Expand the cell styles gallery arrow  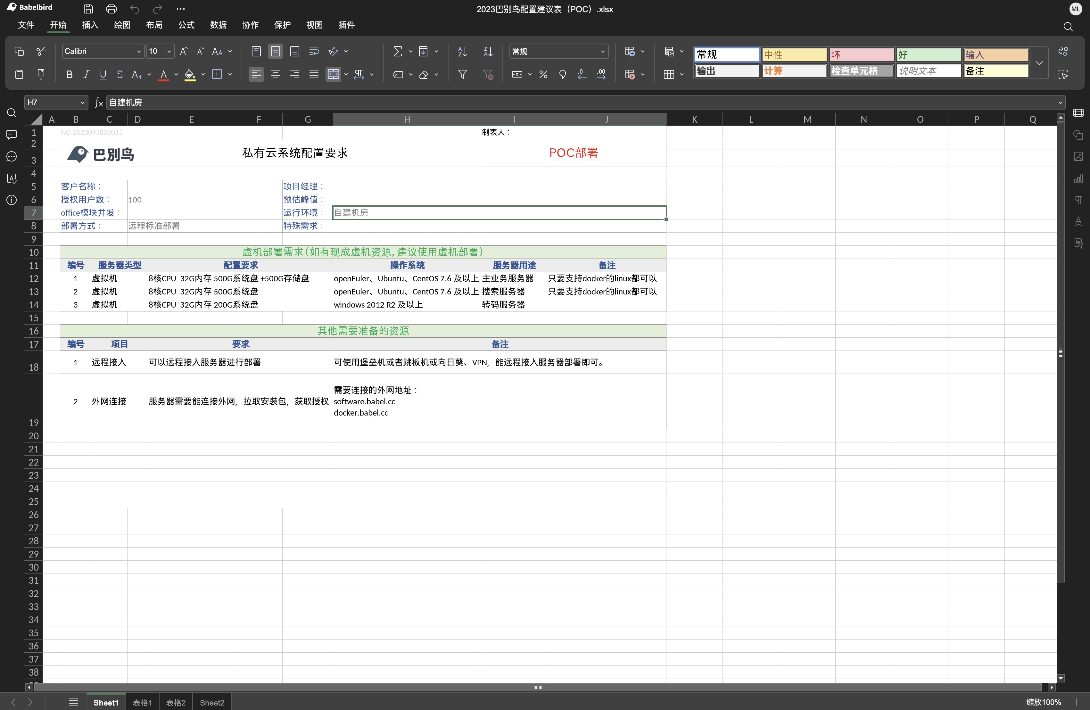click(1040, 63)
